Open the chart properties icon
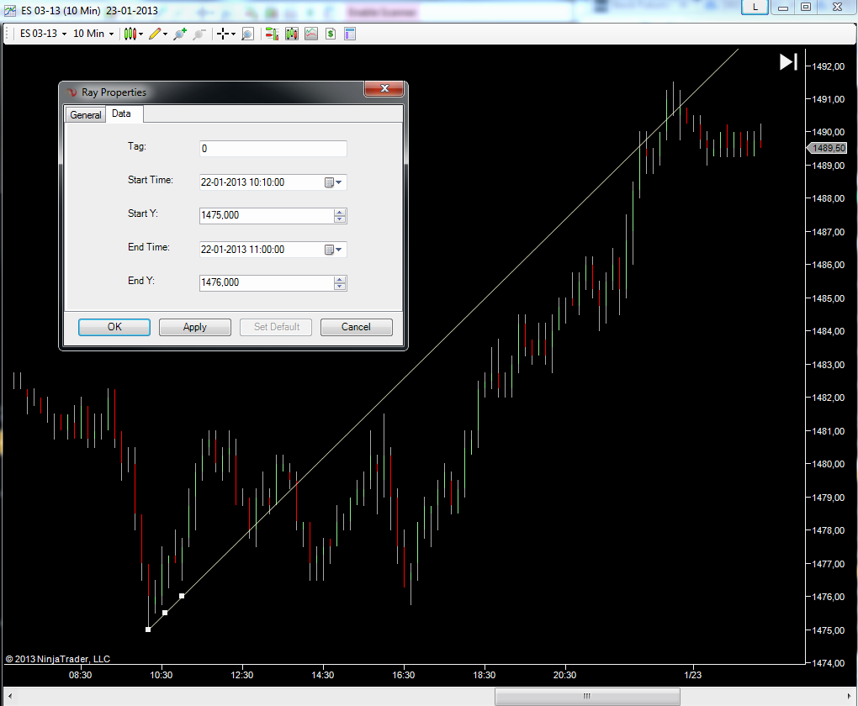858x706 pixels. pyautogui.click(x=350, y=34)
